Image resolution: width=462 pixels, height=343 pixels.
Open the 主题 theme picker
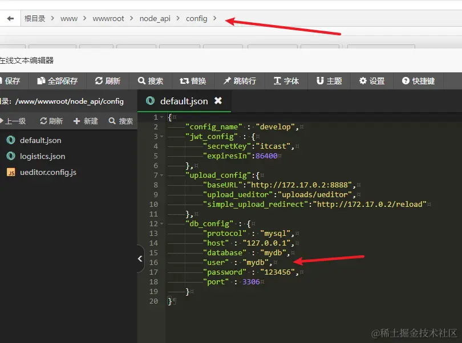tap(329, 81)
